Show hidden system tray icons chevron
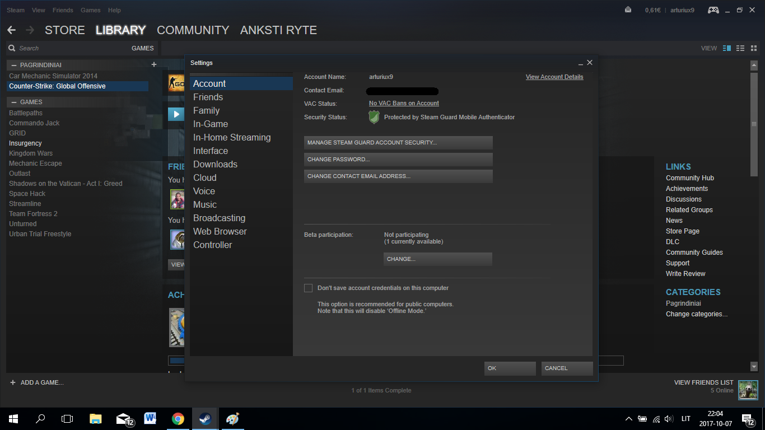Screen dimensions: 765x430 click(x=628, y=418)
